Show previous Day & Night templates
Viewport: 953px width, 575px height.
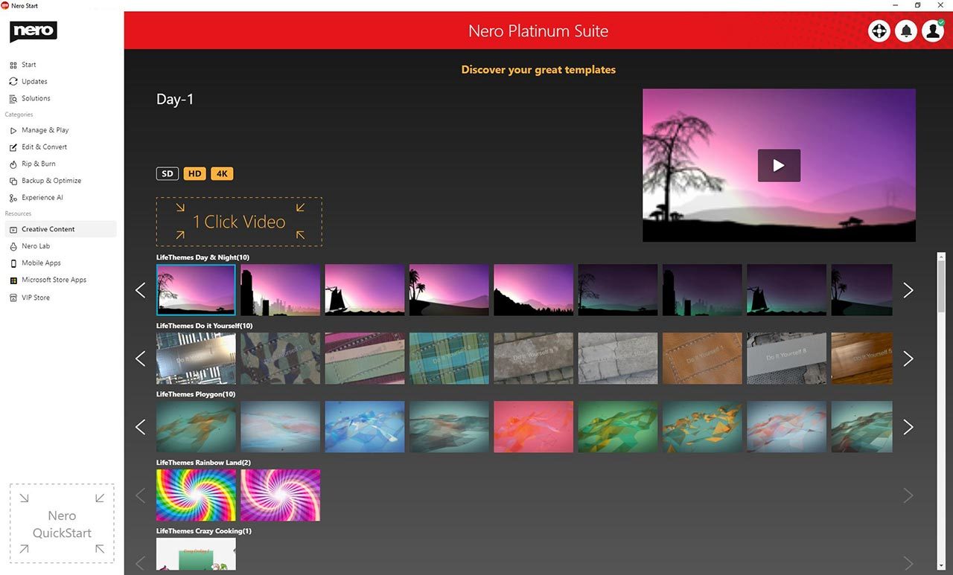pyautogui.click(x=141, y=290)
